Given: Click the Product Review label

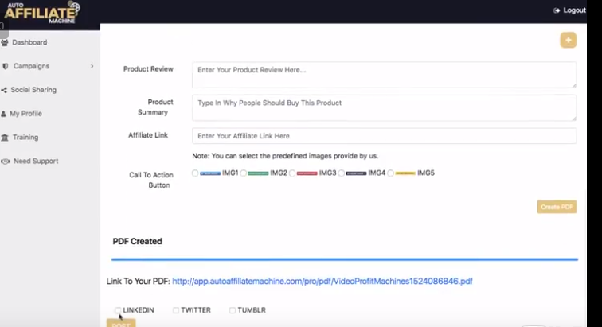Looking at the screenshot, I should [148, 69].
